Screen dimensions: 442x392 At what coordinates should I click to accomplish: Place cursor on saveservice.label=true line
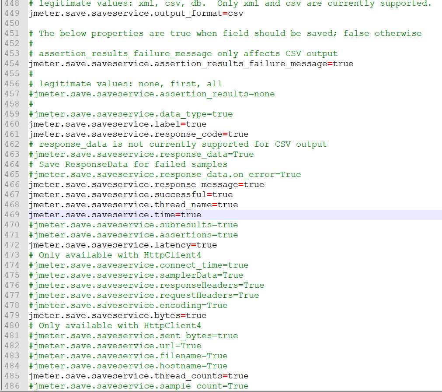(x=118, y=124)
